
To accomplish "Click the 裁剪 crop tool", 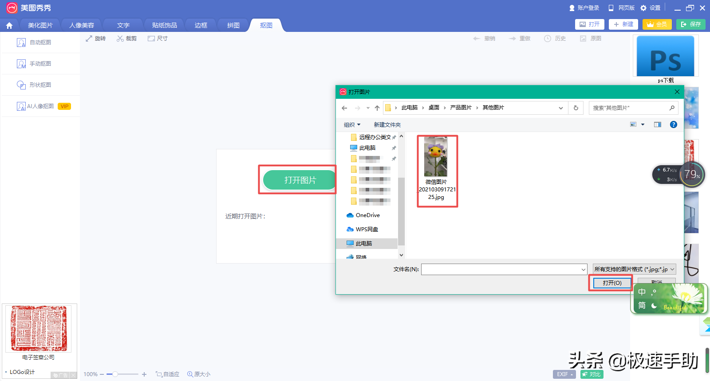I will [126, 39].
